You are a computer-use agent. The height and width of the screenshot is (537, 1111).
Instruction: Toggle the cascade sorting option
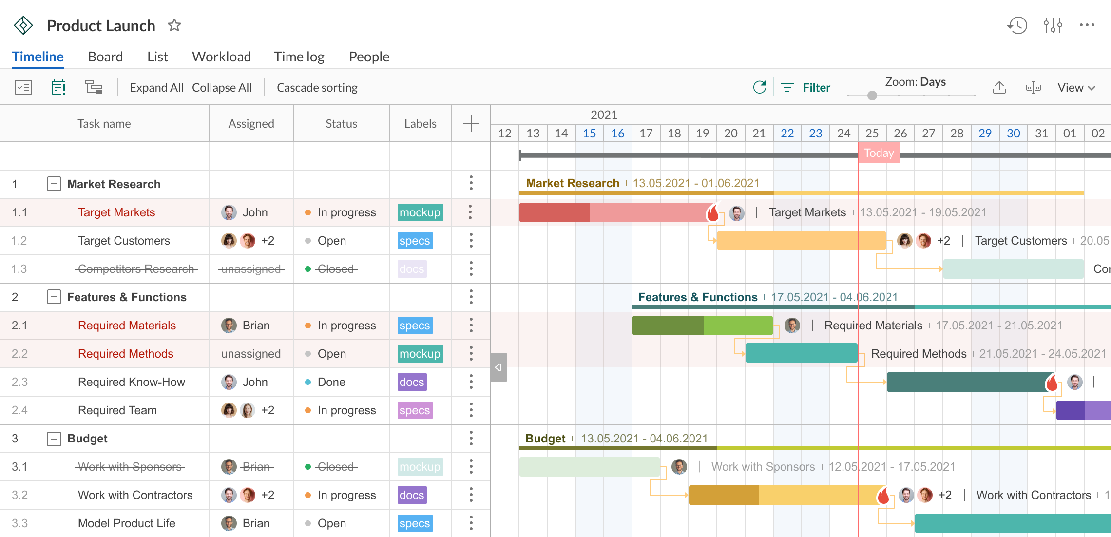click(x=317, y=87)
